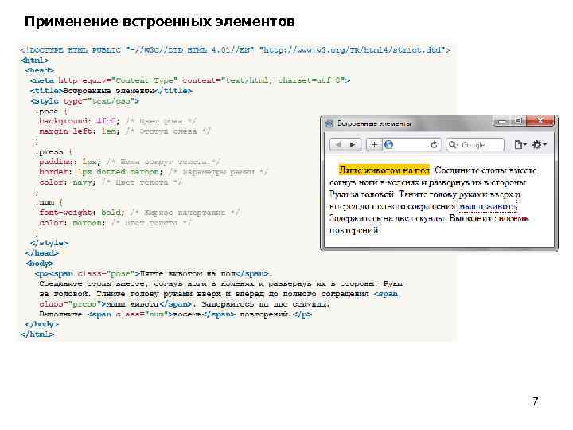Image resolution: width=573 pixels, height=430 pixels.
Task: Click the '<title>Встроенные элементы</title>' code line
Action: 111,91
